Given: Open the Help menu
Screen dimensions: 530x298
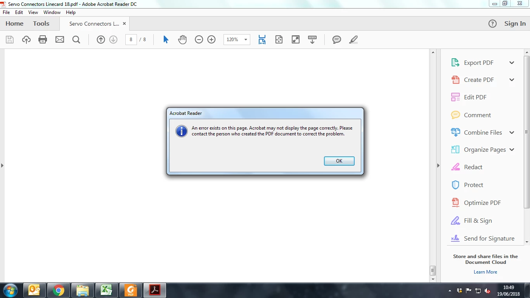Looking at the screenshot, I should coord(71,12).
